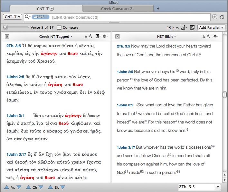Click the WORDS search mode button
Viewport: 228px width, 192px height.
[x=40, y=17]
